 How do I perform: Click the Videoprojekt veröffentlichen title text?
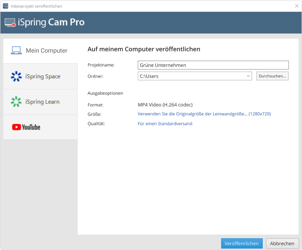tap(36, 6)
